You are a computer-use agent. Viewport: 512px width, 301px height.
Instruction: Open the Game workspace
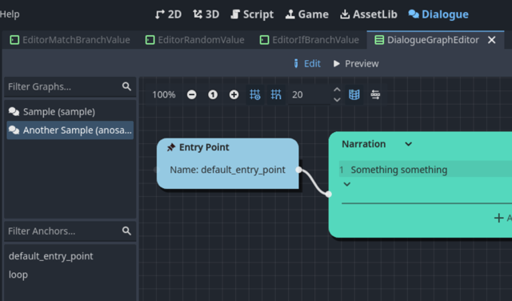point(307,14)
